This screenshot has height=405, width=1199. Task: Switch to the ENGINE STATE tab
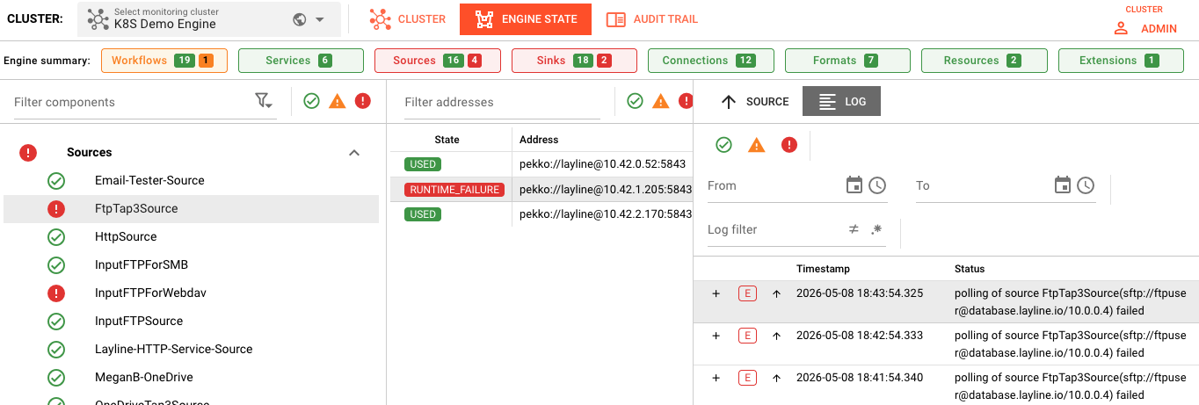click(x=526, y=18)
